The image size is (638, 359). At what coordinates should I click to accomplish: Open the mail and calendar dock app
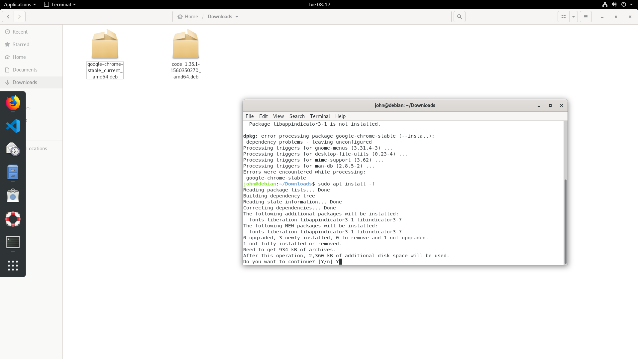pyautogui.click(x=13, y=149)
